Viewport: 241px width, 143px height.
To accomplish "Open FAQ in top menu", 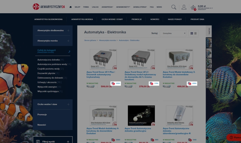I will (x=152, y=7).
